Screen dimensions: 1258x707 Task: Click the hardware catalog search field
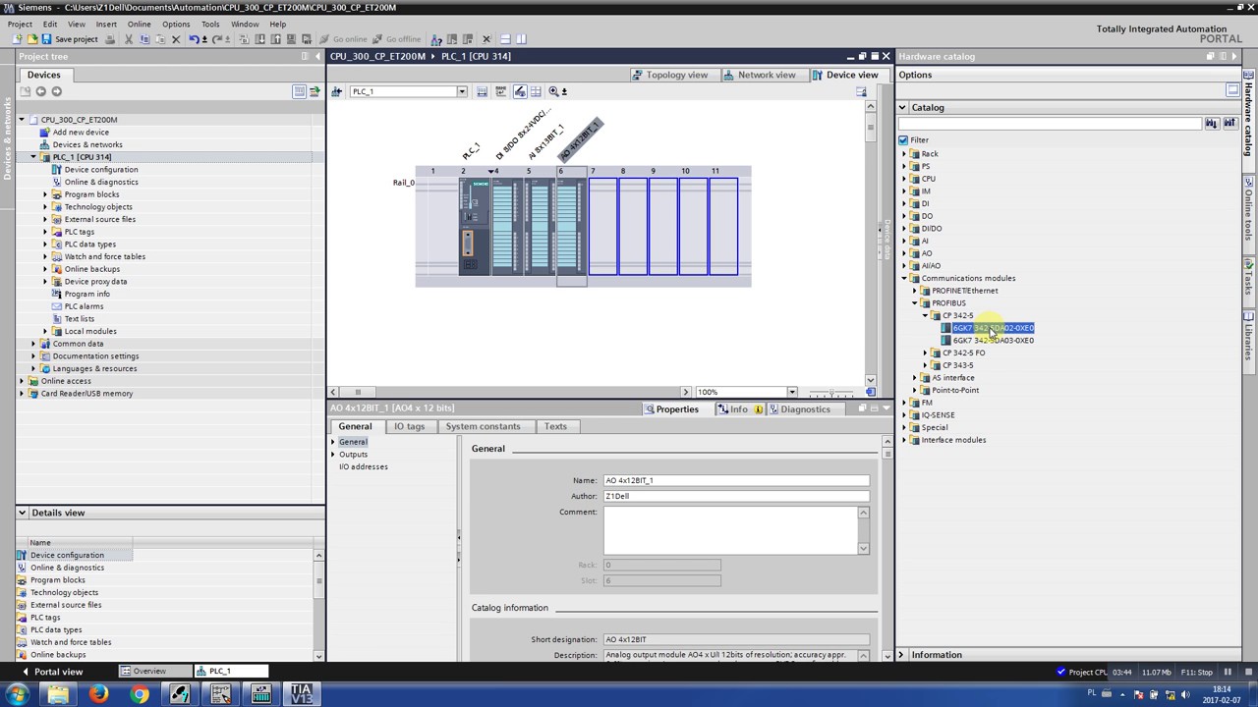pos(1051,124)
